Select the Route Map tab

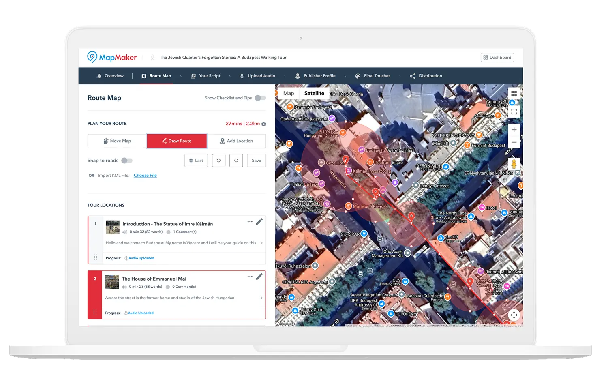(x=156, y=76)
